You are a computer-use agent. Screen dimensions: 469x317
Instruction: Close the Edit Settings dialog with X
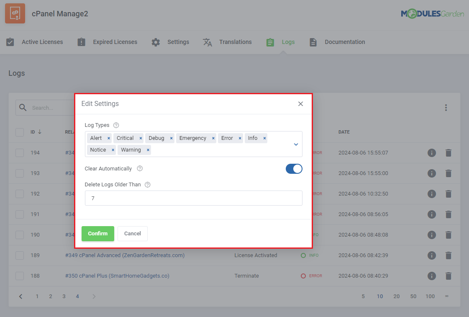(300, 104)
